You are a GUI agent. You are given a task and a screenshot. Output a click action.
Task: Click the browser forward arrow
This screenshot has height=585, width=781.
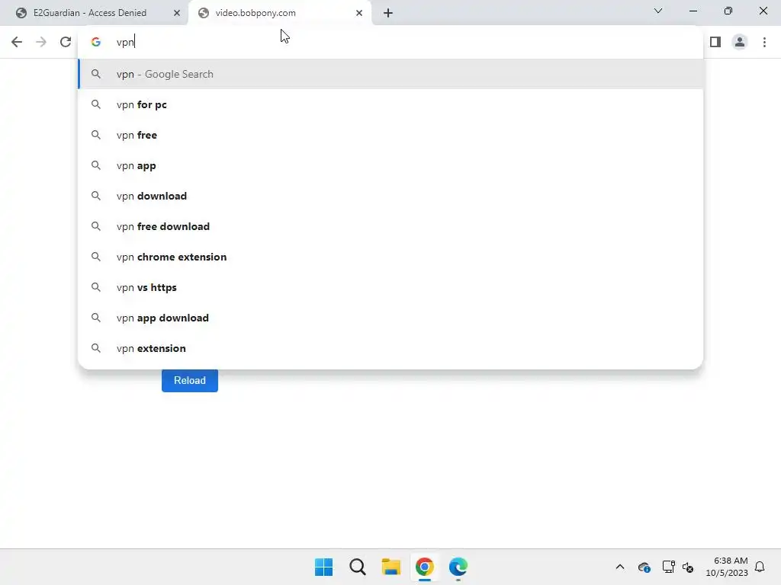coord(41,42)
